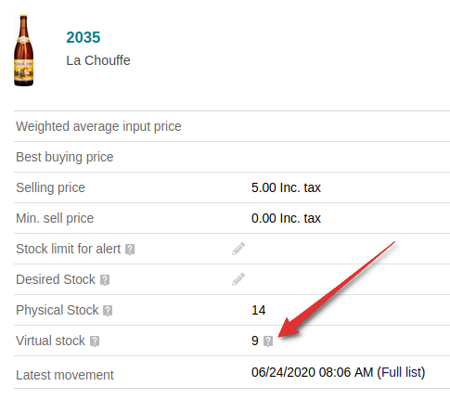Edit Stock limit for alert with pencil icon
The height and width of the screenshot is (412, 450).
tap(238, 249)
